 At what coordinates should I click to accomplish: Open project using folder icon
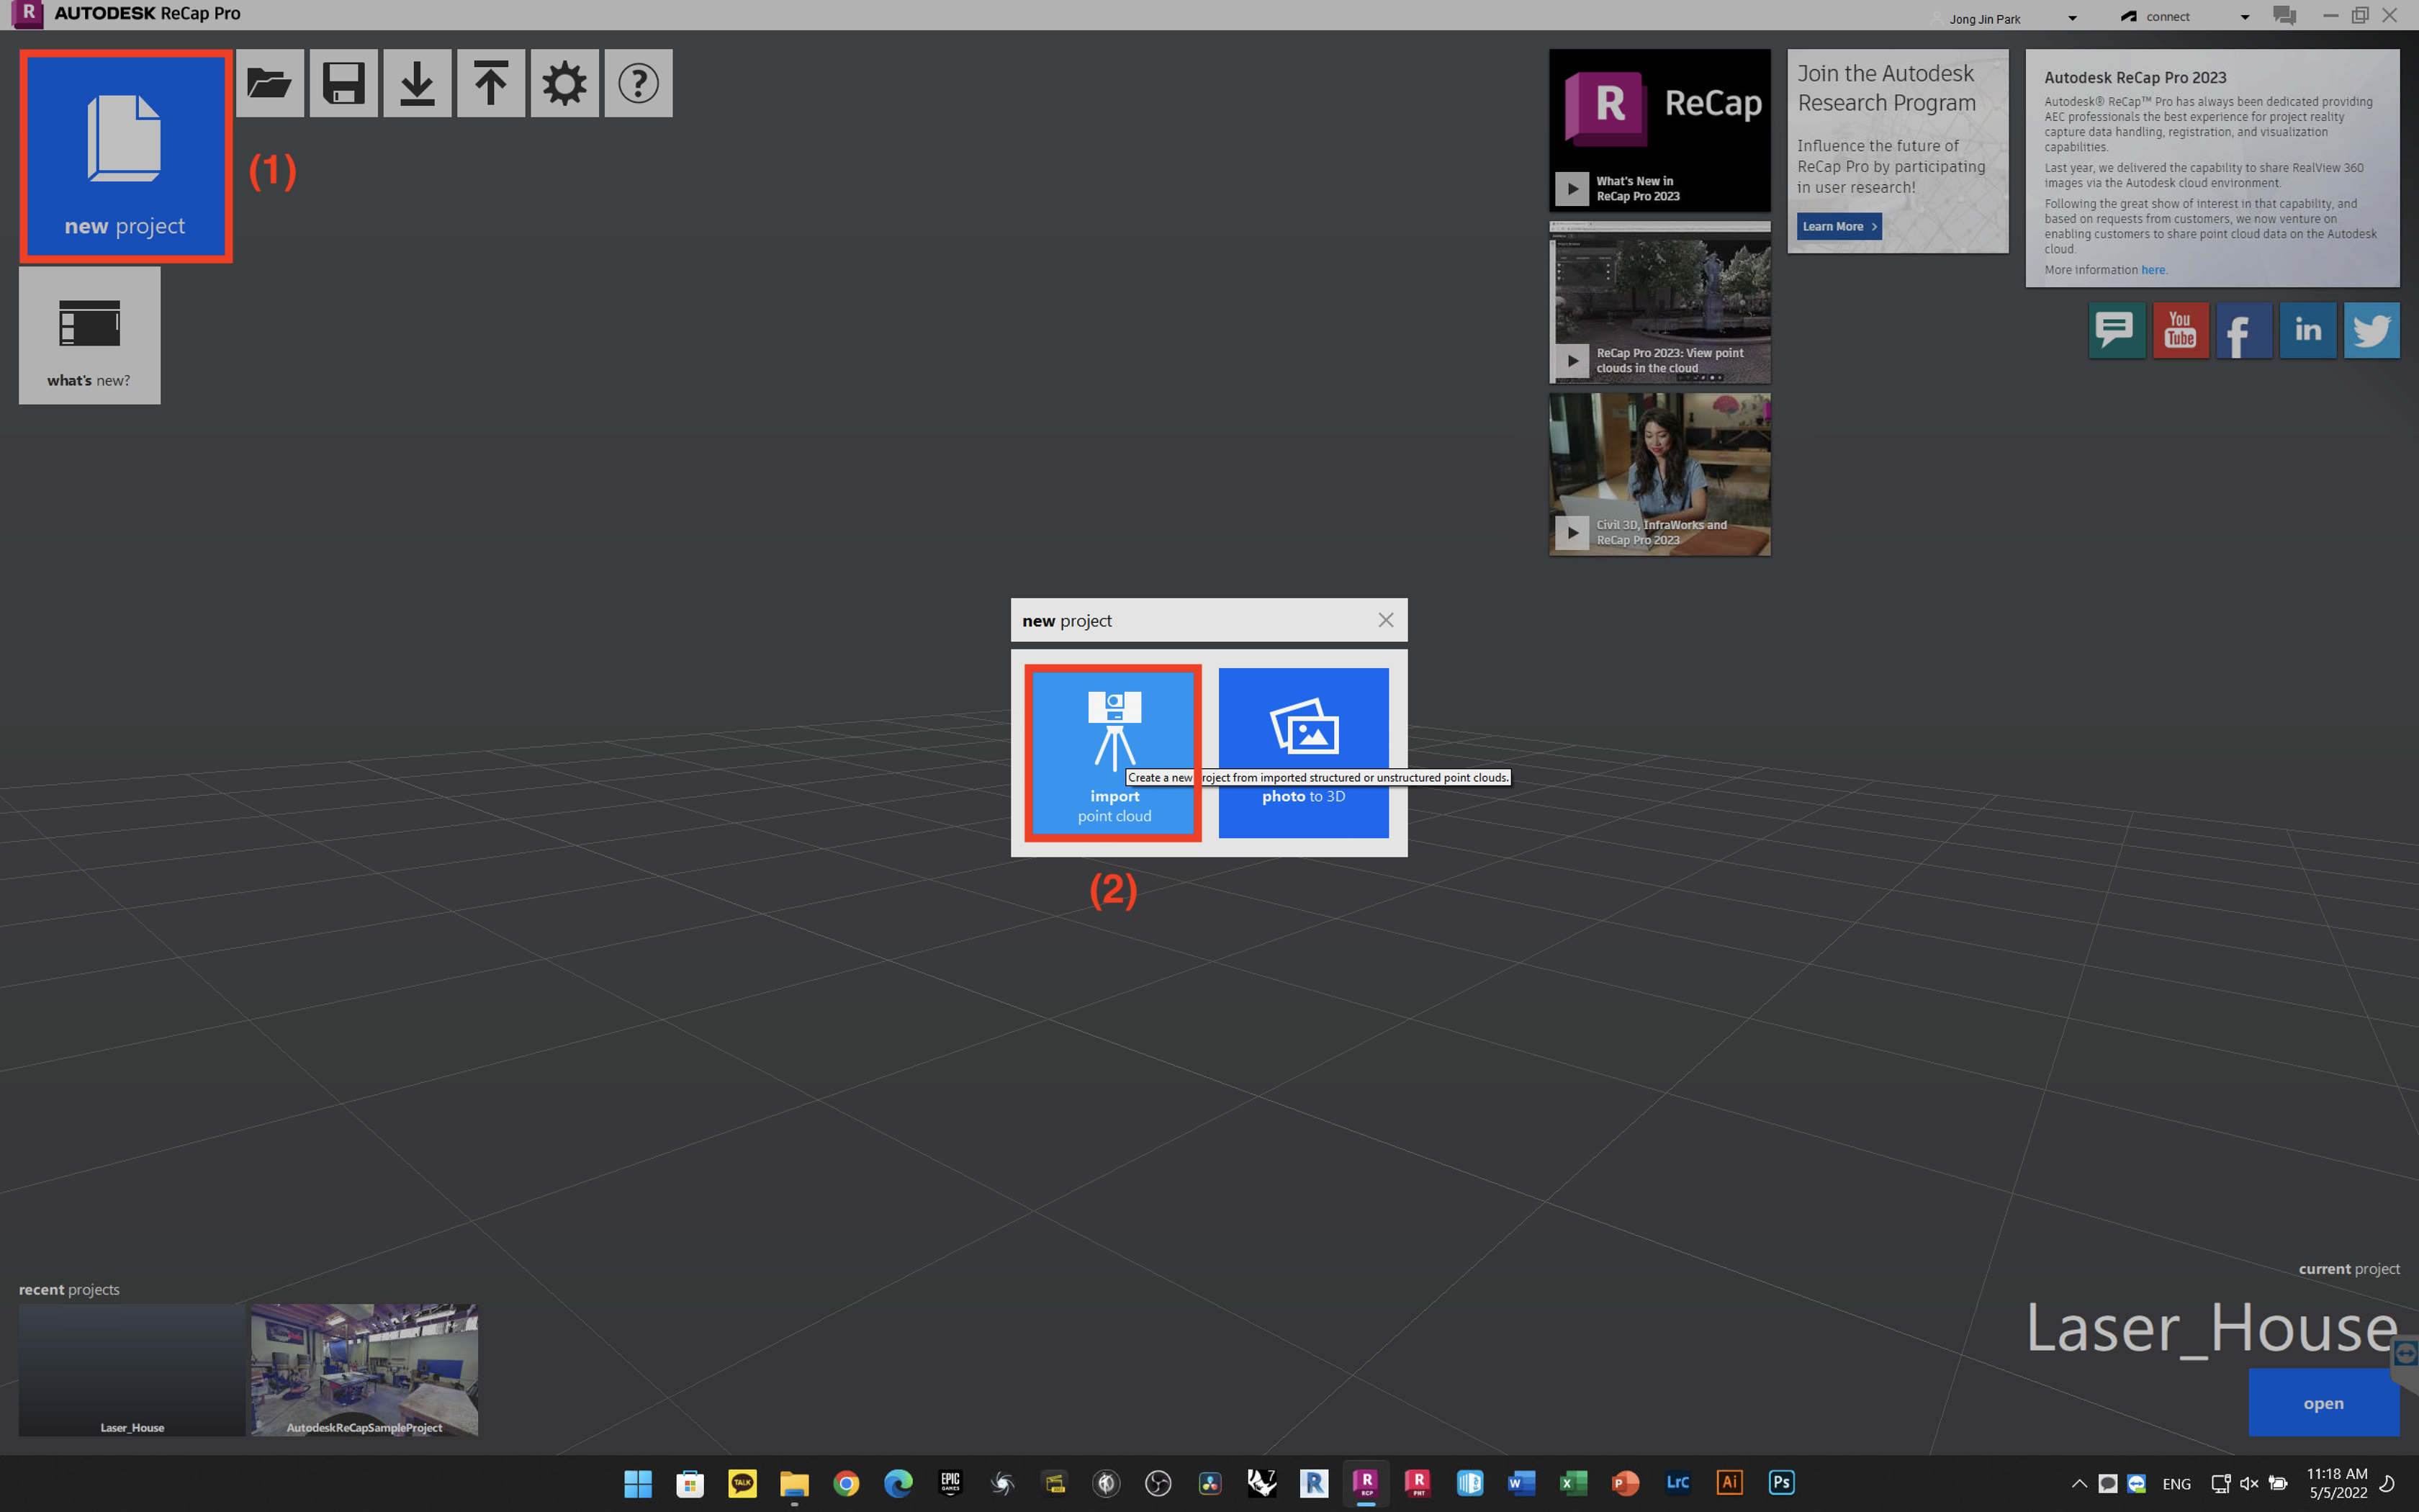270,83
